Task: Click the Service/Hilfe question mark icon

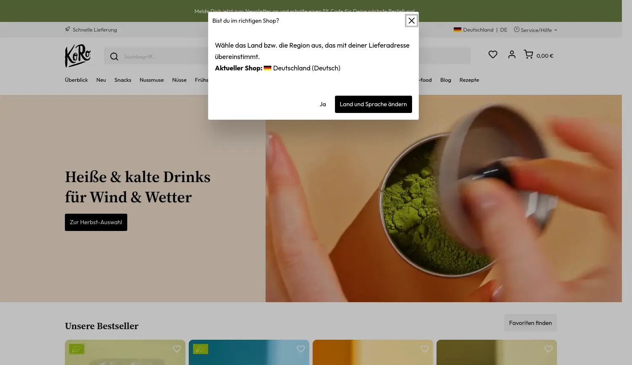Action: [x=517, y=30]
